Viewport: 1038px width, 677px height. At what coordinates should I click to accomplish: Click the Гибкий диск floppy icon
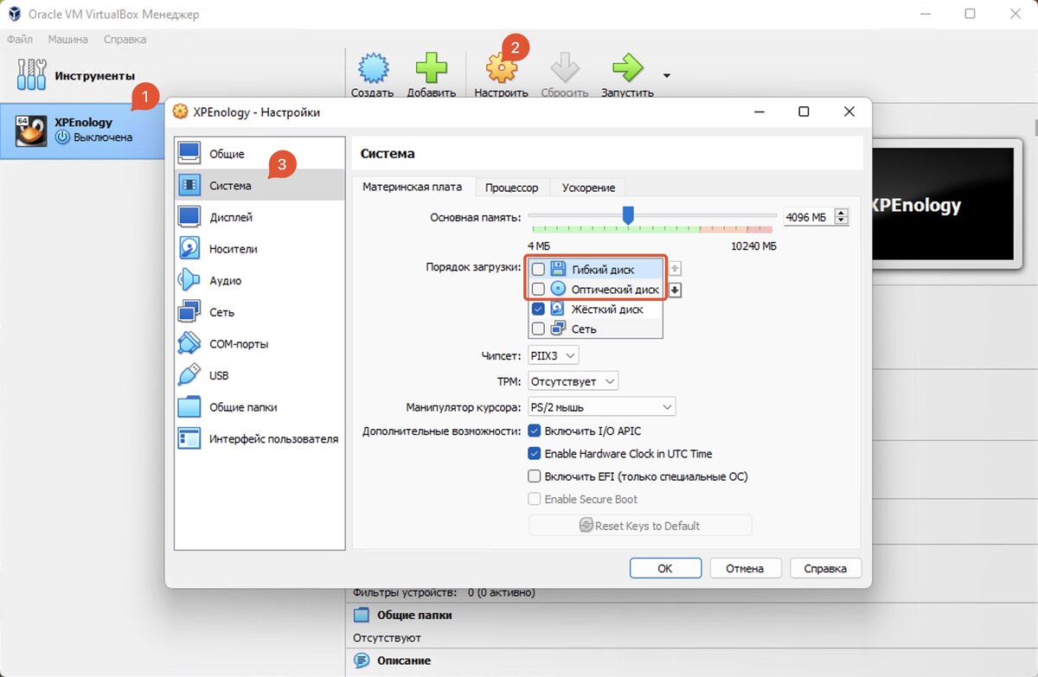[559, 269]
